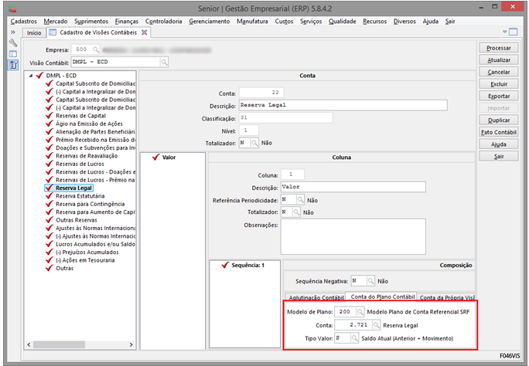
Task: Toggle the checkmark on Reservas de Capital
Action: click(49, 116)
